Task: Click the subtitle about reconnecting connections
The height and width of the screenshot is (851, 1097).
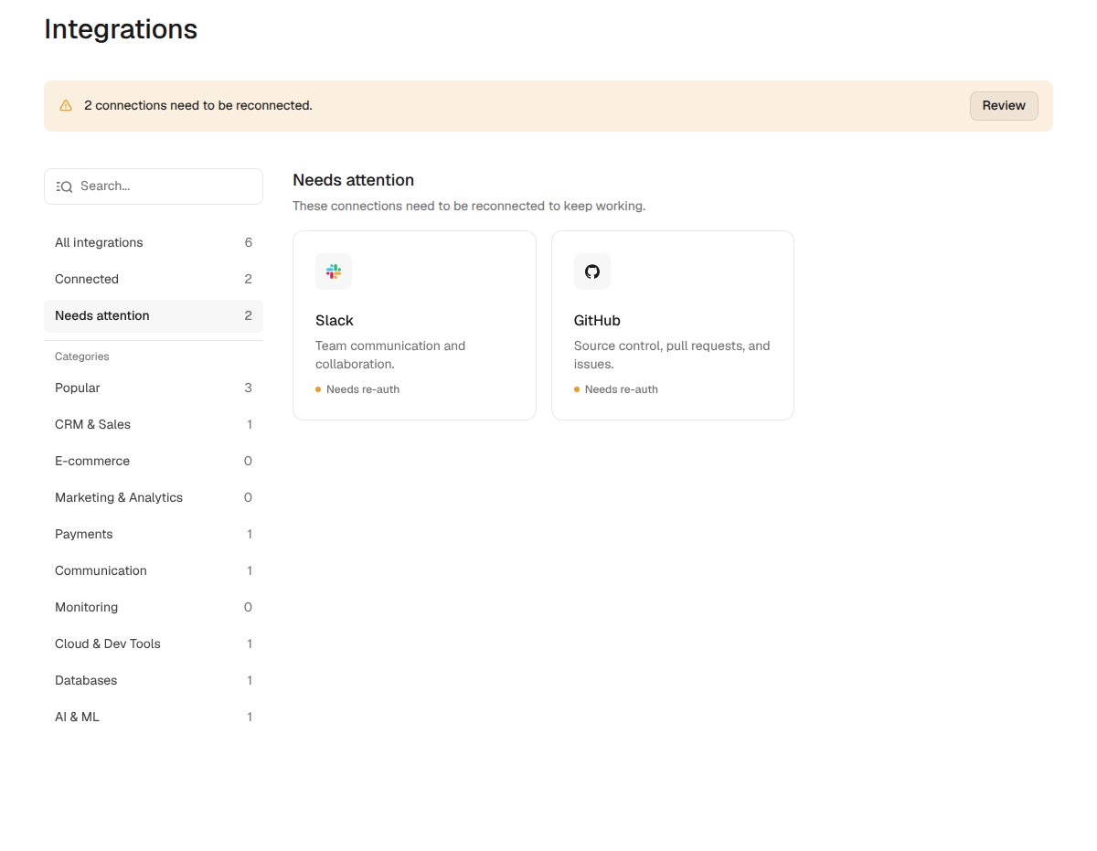Action: point(469,207)
